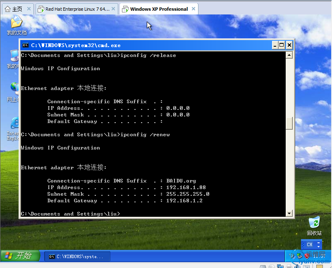332x268 pixels.
Task: Click the DNS Suffix value BAIDU.org
Action: [181, 181]
